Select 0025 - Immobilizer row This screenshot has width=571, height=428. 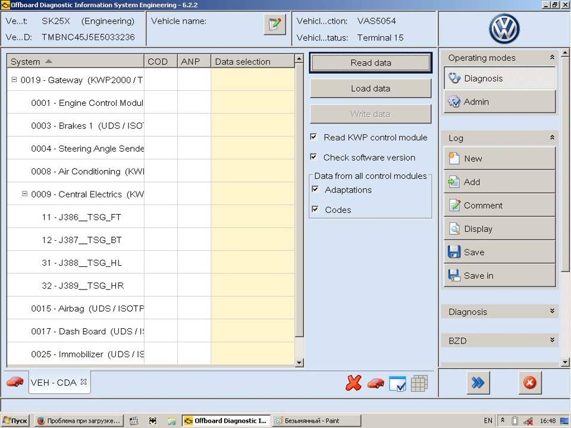pos(150,354)
